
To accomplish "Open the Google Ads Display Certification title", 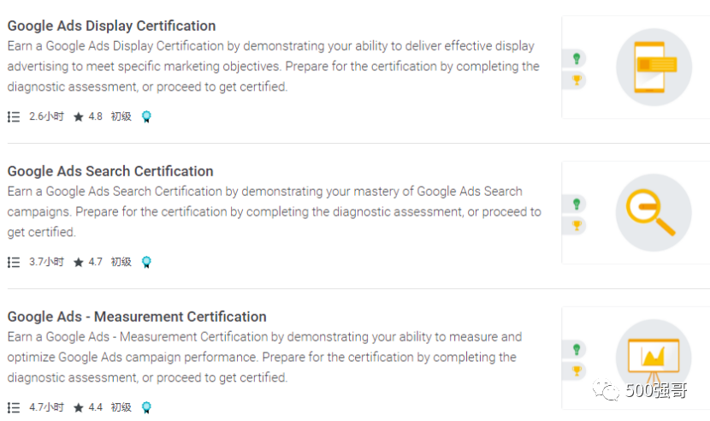I will [x=111, y=26].
